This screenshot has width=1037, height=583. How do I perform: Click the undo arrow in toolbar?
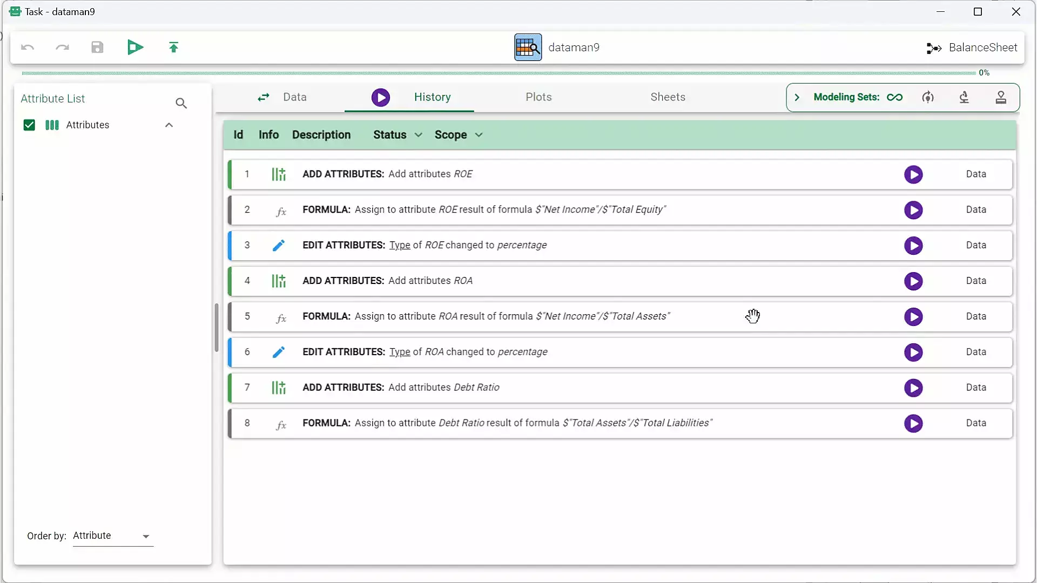coord(28,48)
